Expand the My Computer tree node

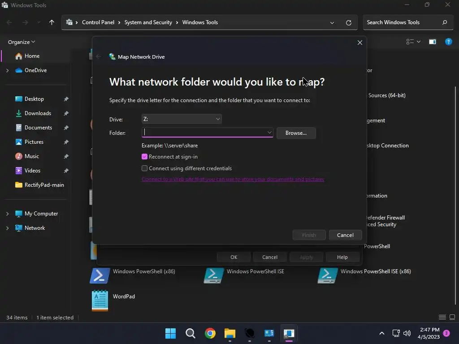point(7,214)
